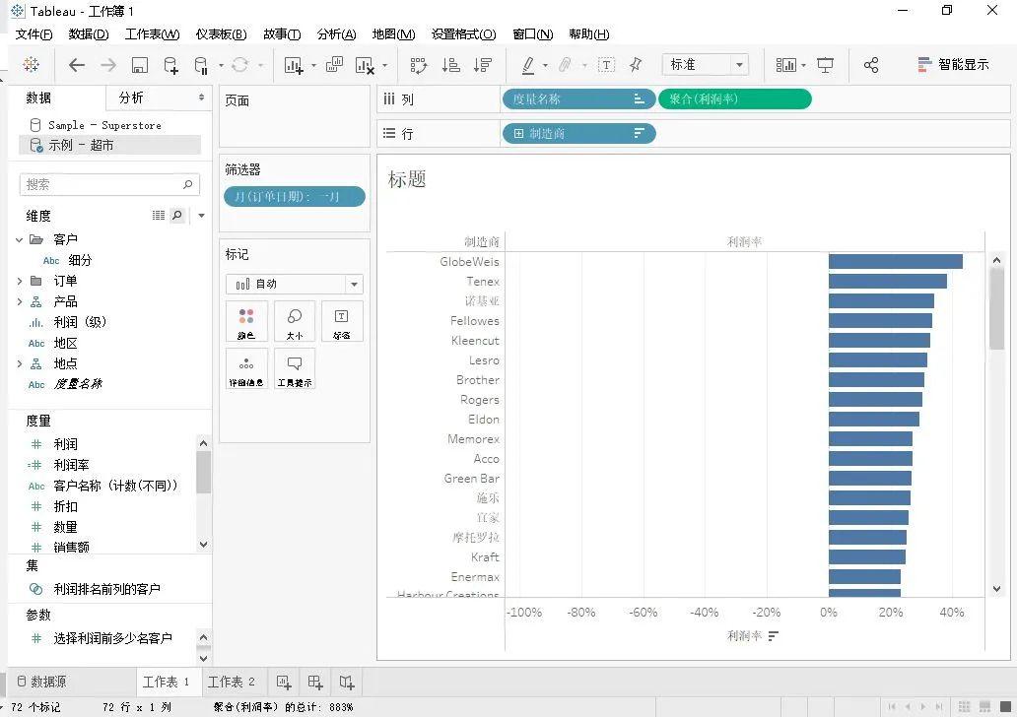1017x717 pixels.
Task: Select the 示例 - 超市 data source
Action: click(110, 145)
